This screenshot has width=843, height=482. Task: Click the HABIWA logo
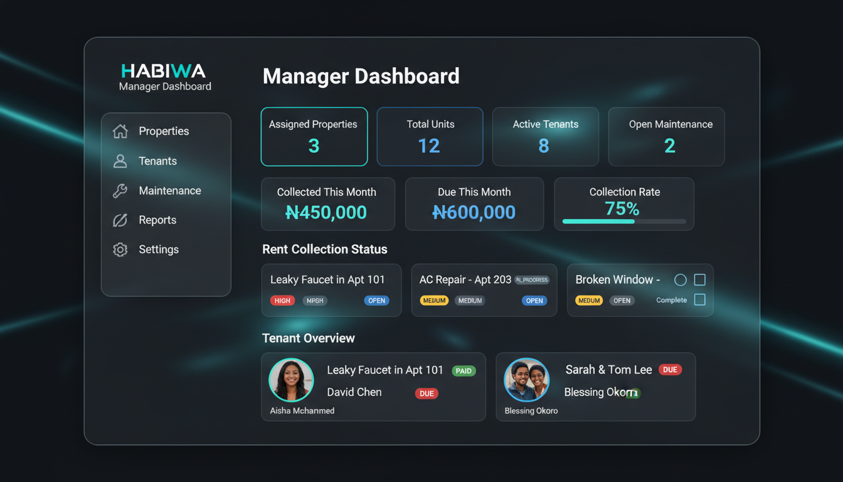click(164, 69)
